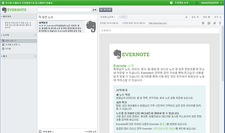Delete note with the trash can icon

(220, 23)
